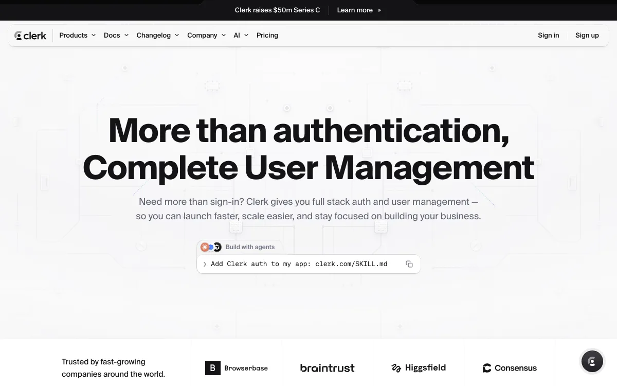The width and height of the screenshot is (617, 386).
Task: Click the Clerk raises $50m Series C banner text
Action: pyautogui.click(x=277, y=10)
